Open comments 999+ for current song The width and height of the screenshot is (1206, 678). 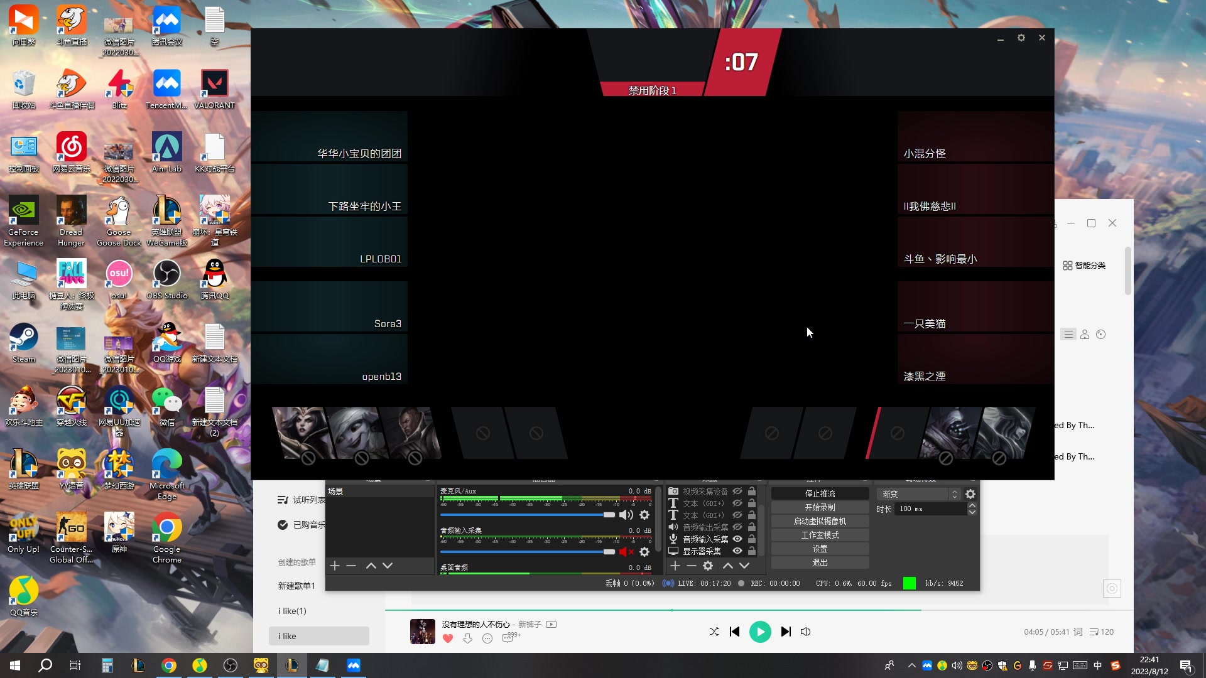point(511,637)
